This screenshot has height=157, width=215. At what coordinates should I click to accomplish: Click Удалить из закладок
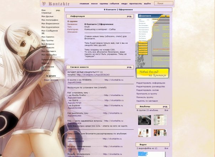[147, 101]
